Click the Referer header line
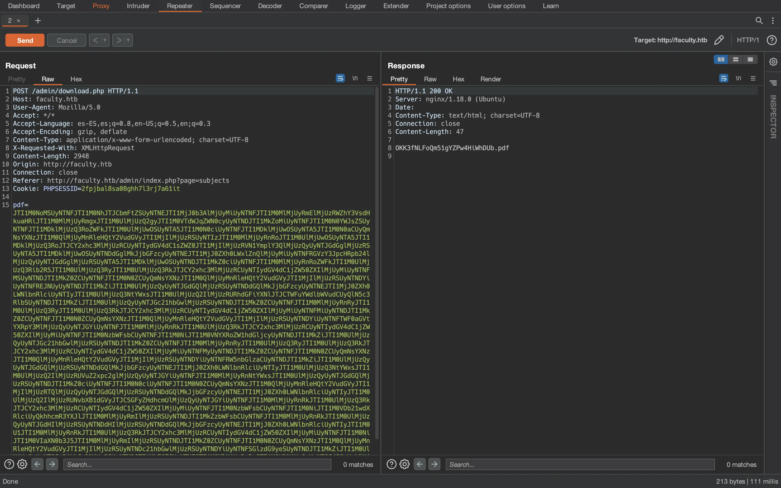 pyautogui.click(x=121, y=180)
